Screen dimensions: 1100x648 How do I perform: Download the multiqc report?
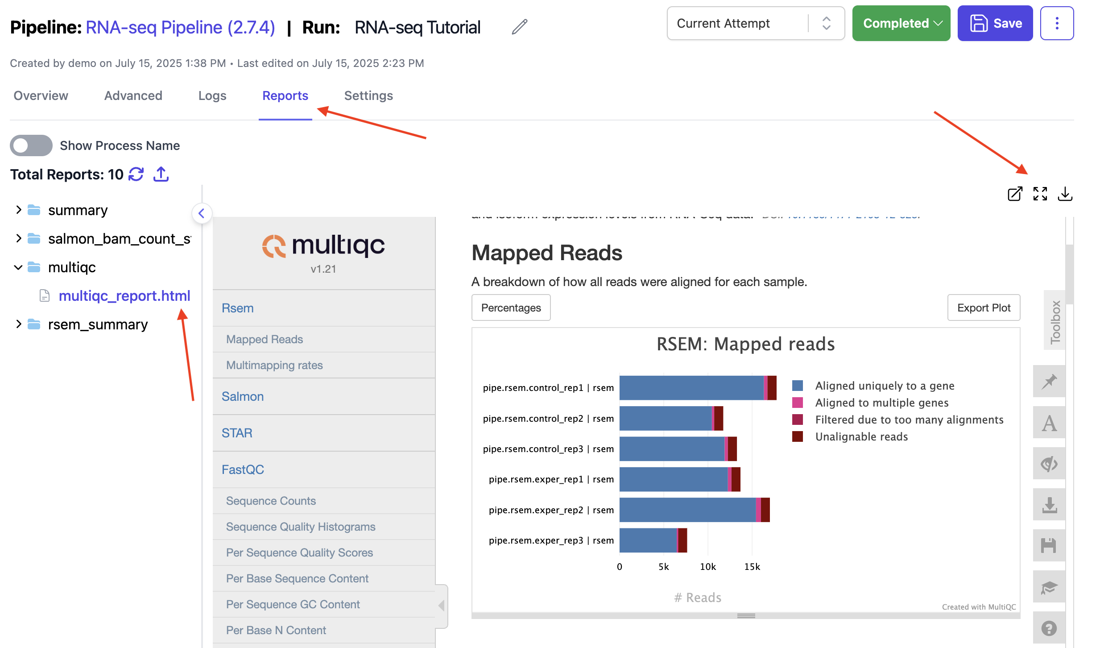(x=1065, y=194)
